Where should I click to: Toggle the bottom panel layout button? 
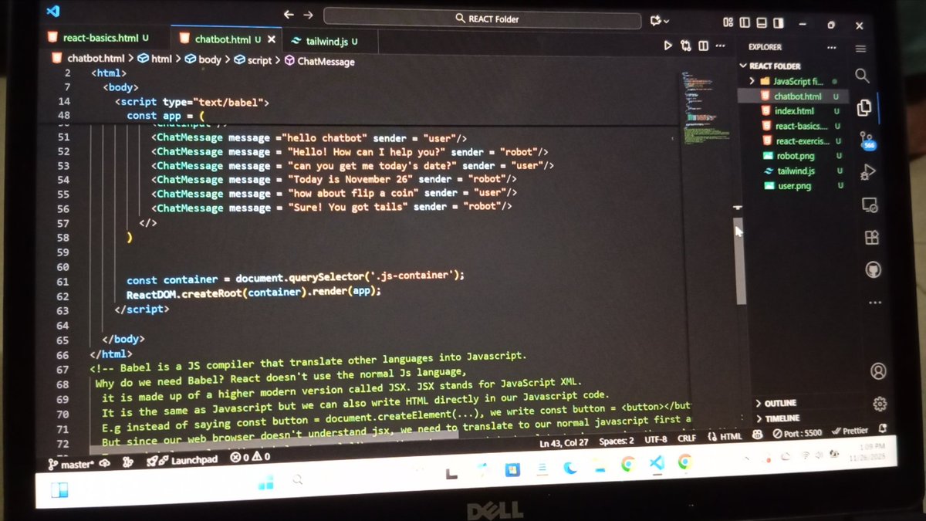pos(762,23)
